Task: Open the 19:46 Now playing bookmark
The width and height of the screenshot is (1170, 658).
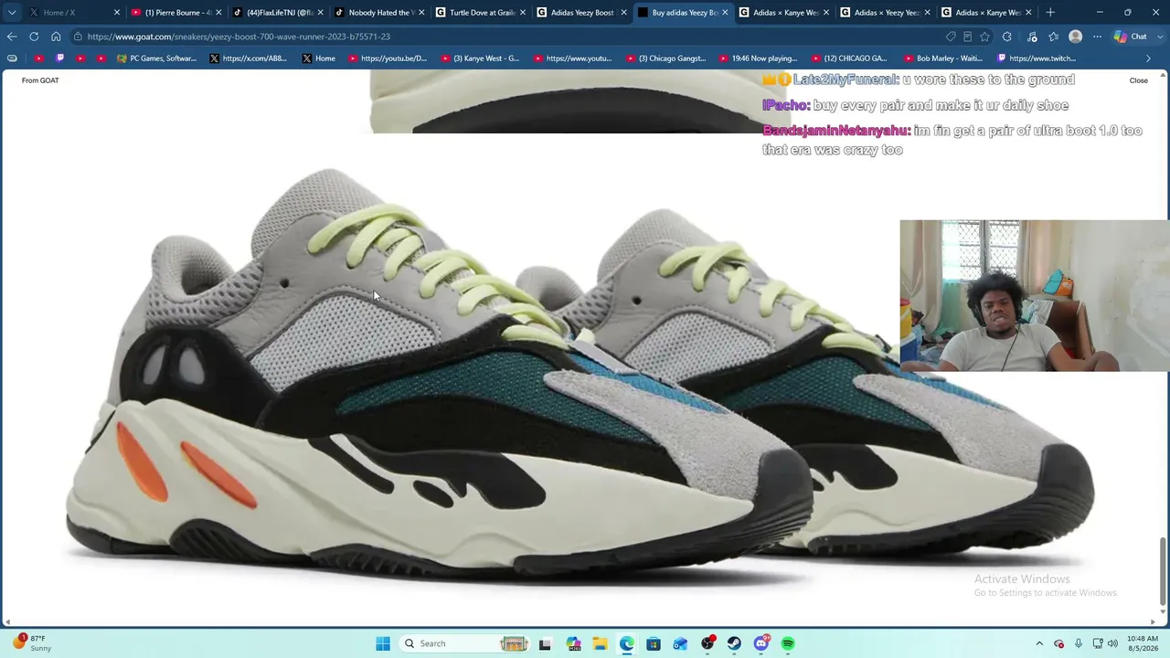Action: (x=758, y=58)
